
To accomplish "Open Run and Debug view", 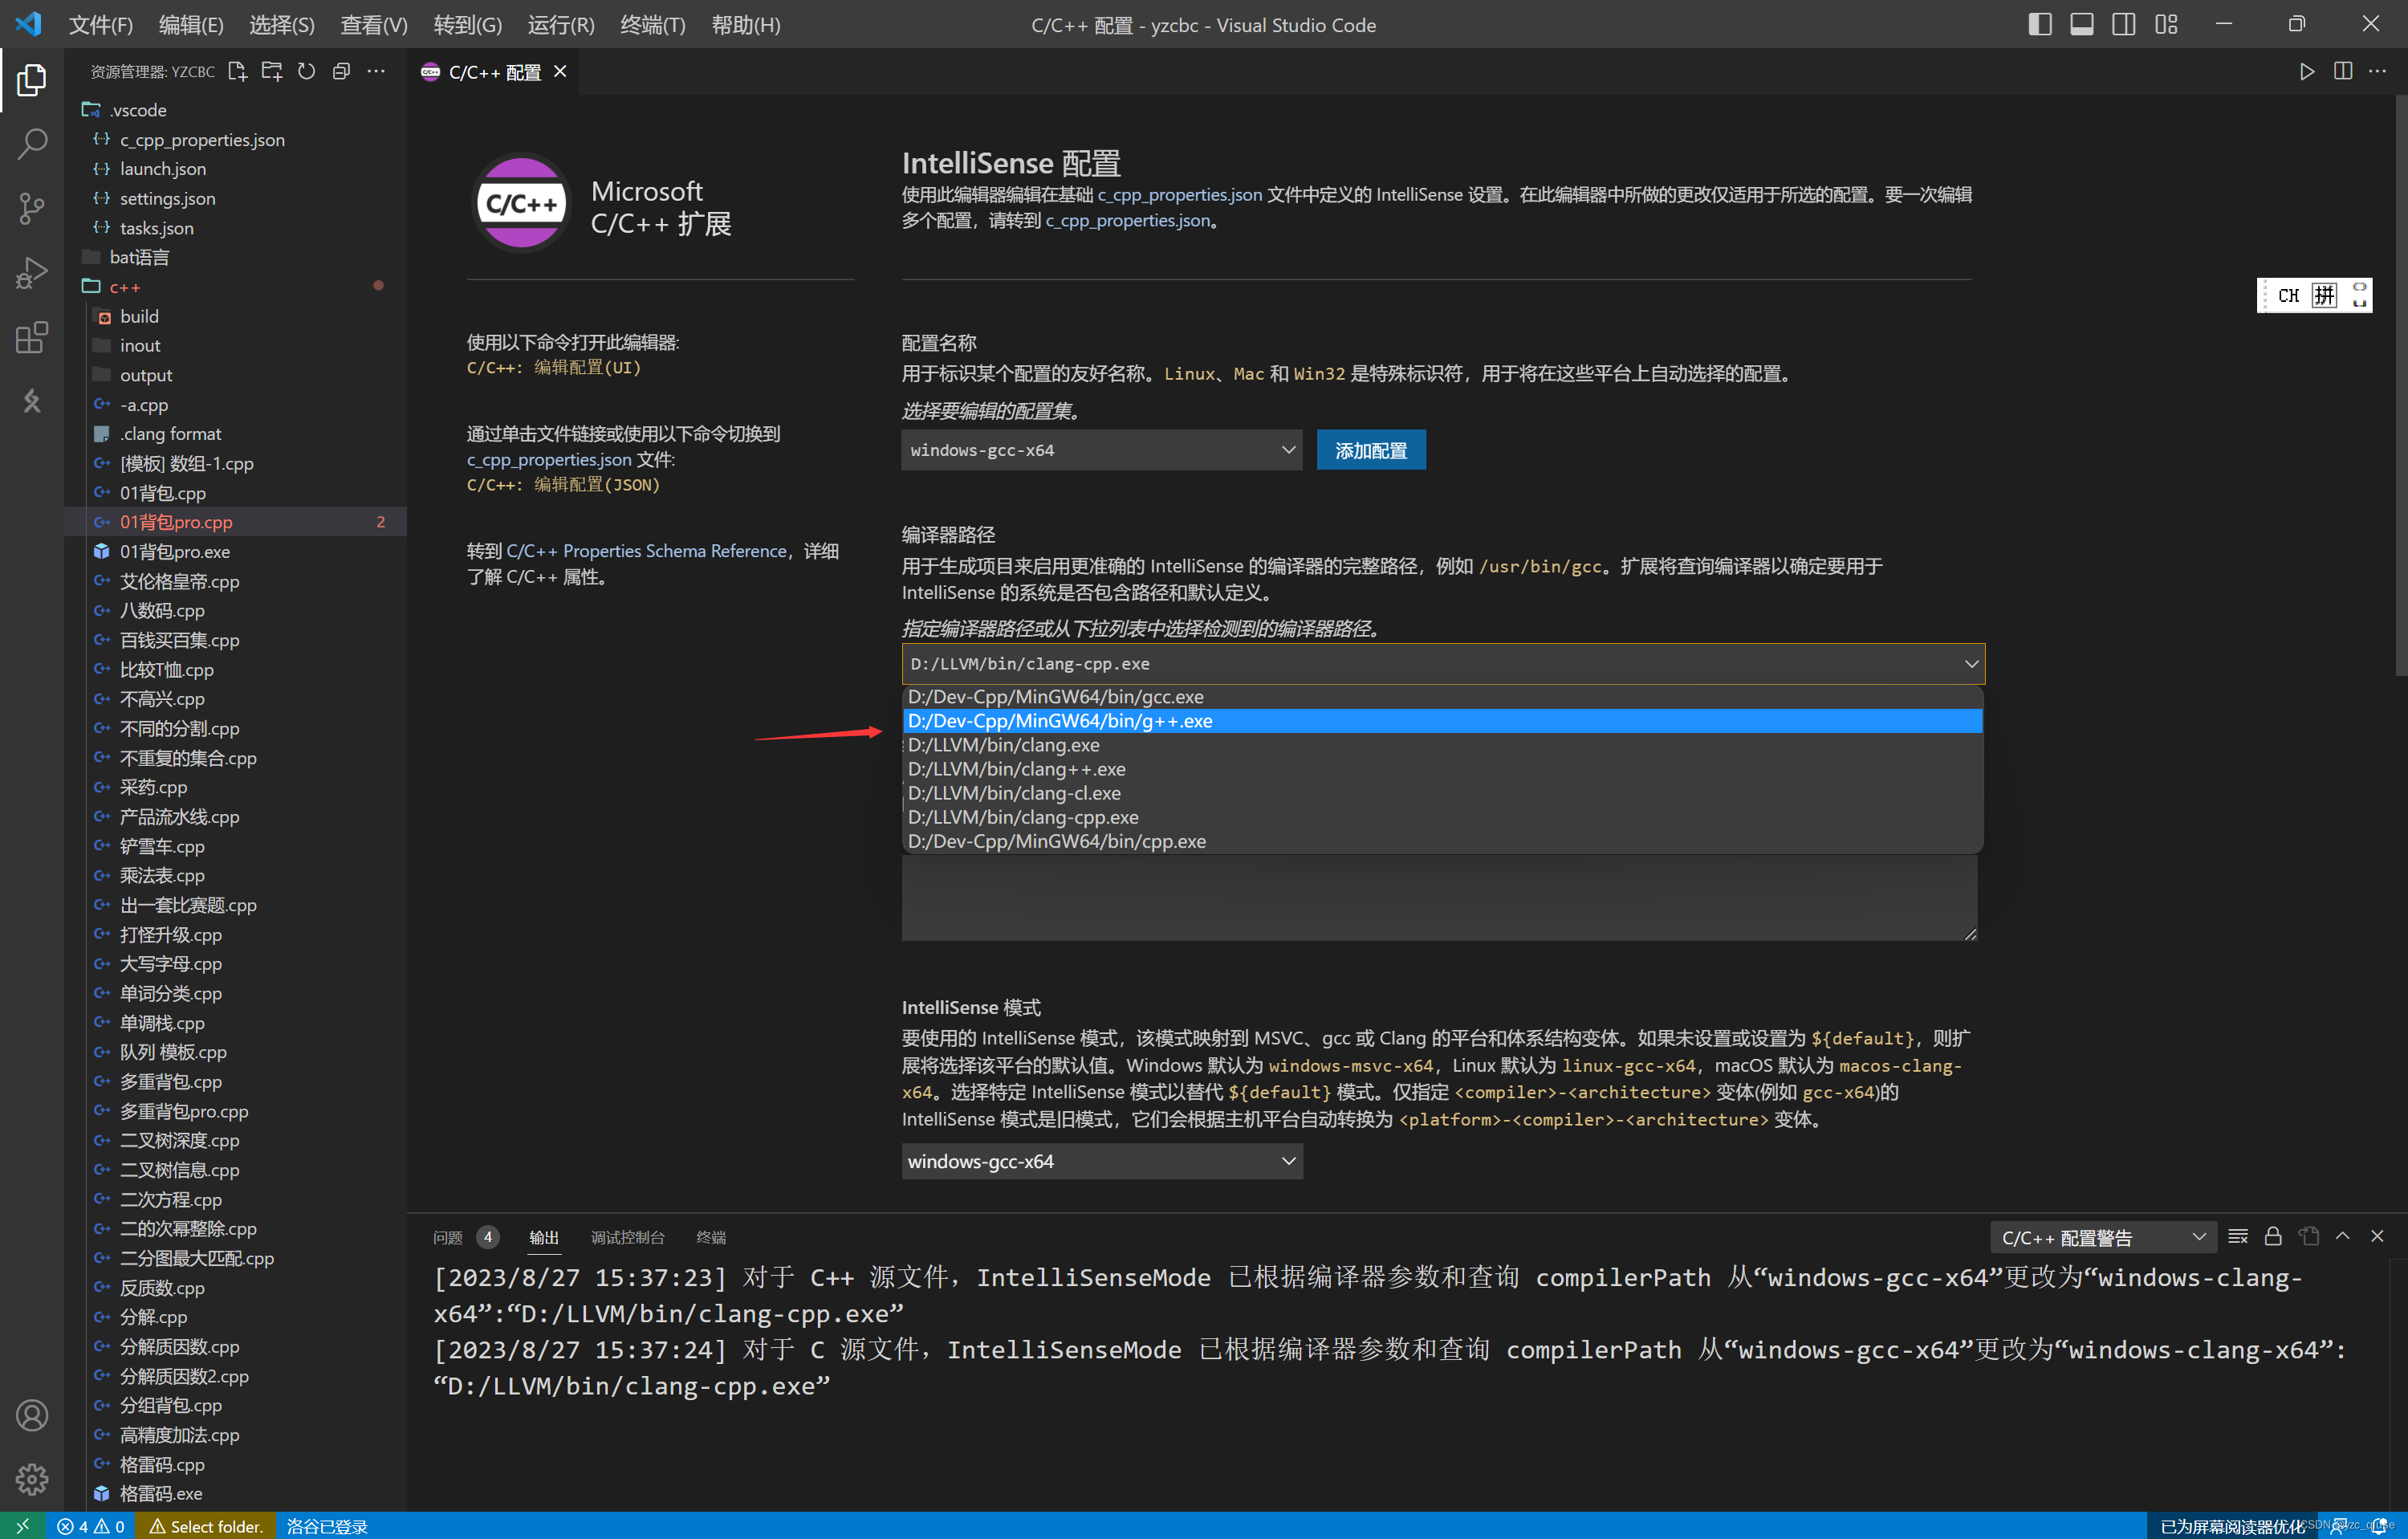I will [x=32, y=272].
